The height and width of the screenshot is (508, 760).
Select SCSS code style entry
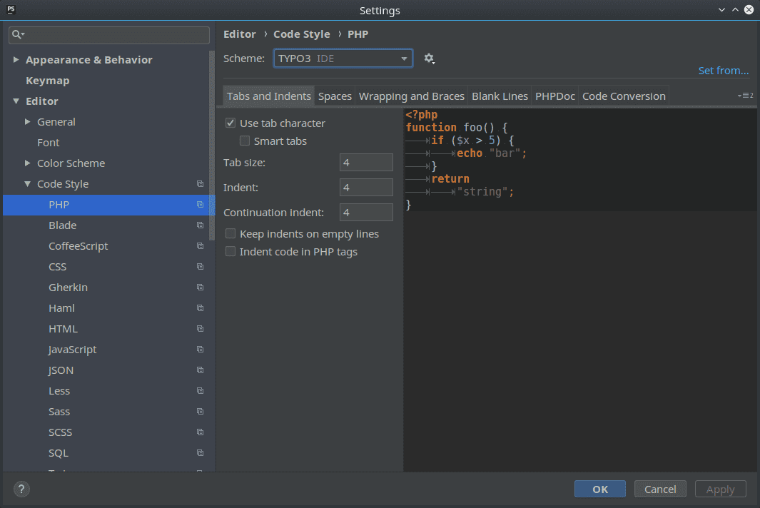click(x=60, y=432)
